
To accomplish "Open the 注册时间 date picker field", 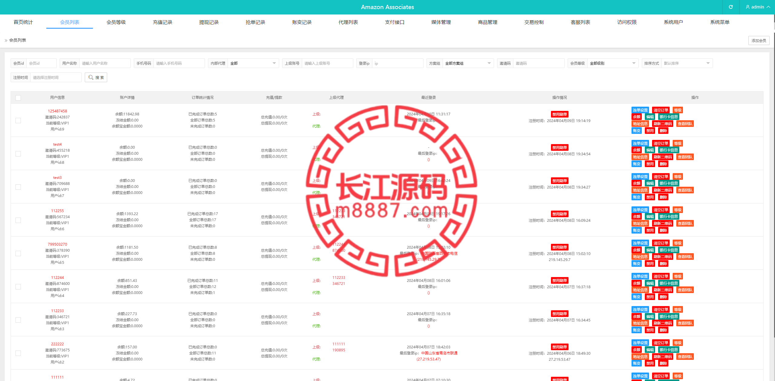I will coord(56,77).
